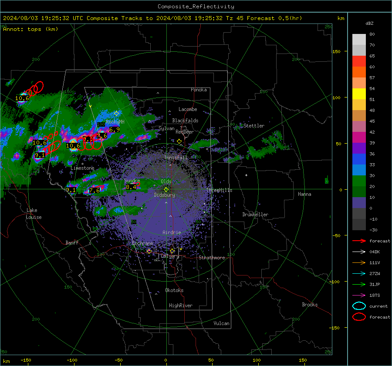392x366 pixels.
Task: Click the Cochrane city label
Action: coord(142,243)
